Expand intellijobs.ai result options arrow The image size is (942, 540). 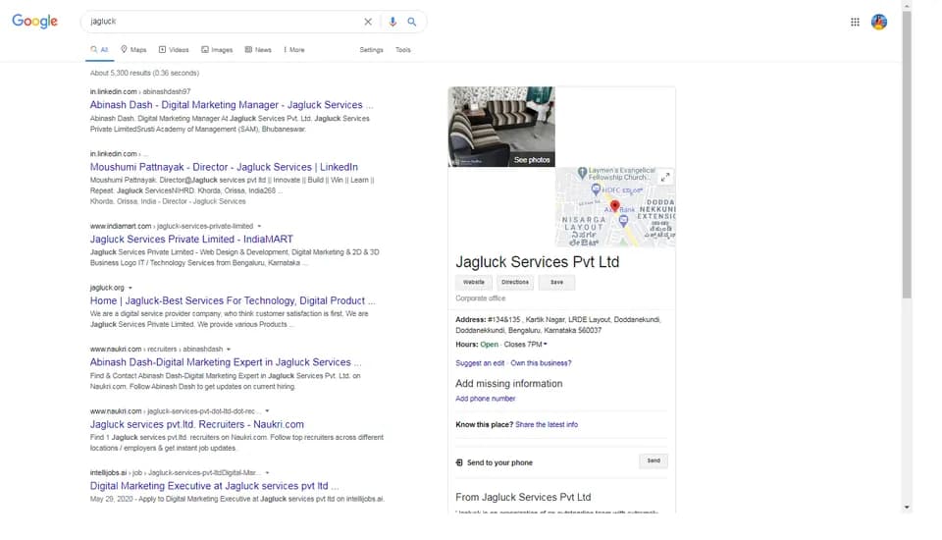(x=267, y=472)
